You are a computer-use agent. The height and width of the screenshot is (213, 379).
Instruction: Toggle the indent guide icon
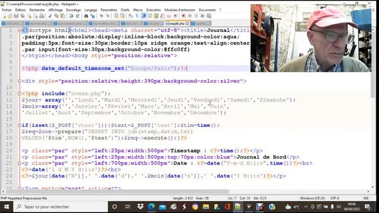(143, 16)
